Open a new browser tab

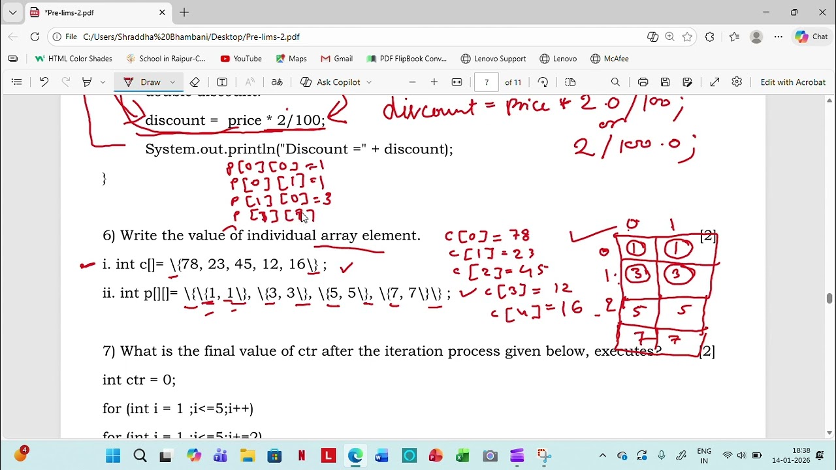(184, 12)
